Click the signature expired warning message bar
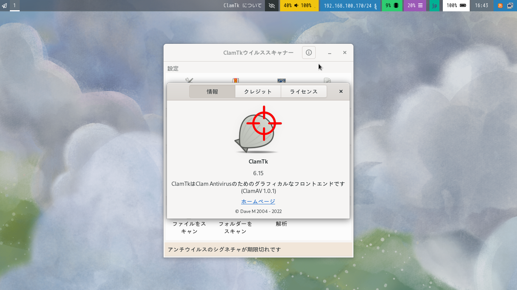The height and width of the screenshot is (290, 517). (259, 250)
